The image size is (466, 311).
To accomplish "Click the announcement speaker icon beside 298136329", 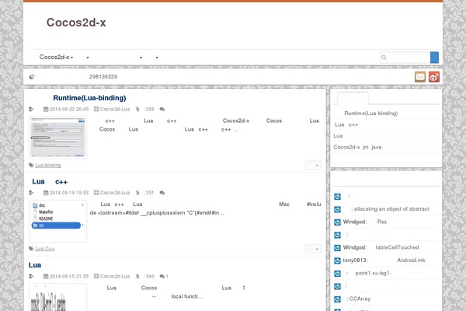I will pyautogui.click(x=32, y=77).
